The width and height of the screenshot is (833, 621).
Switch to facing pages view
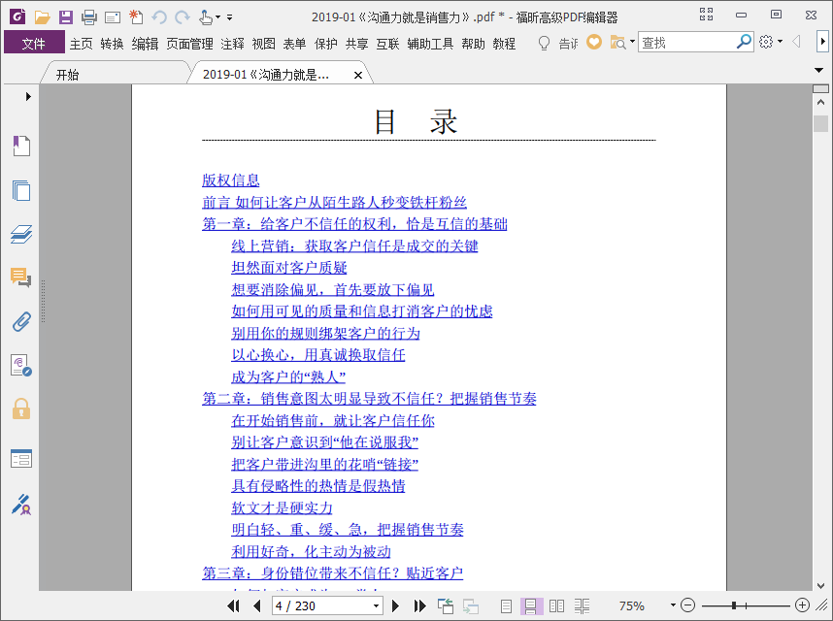[556, 605]
